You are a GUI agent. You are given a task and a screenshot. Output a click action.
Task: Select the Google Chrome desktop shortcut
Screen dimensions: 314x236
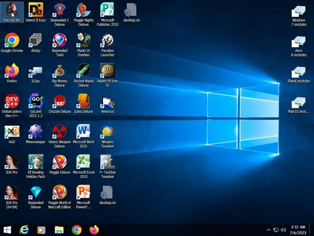click(x=12, y=42)
